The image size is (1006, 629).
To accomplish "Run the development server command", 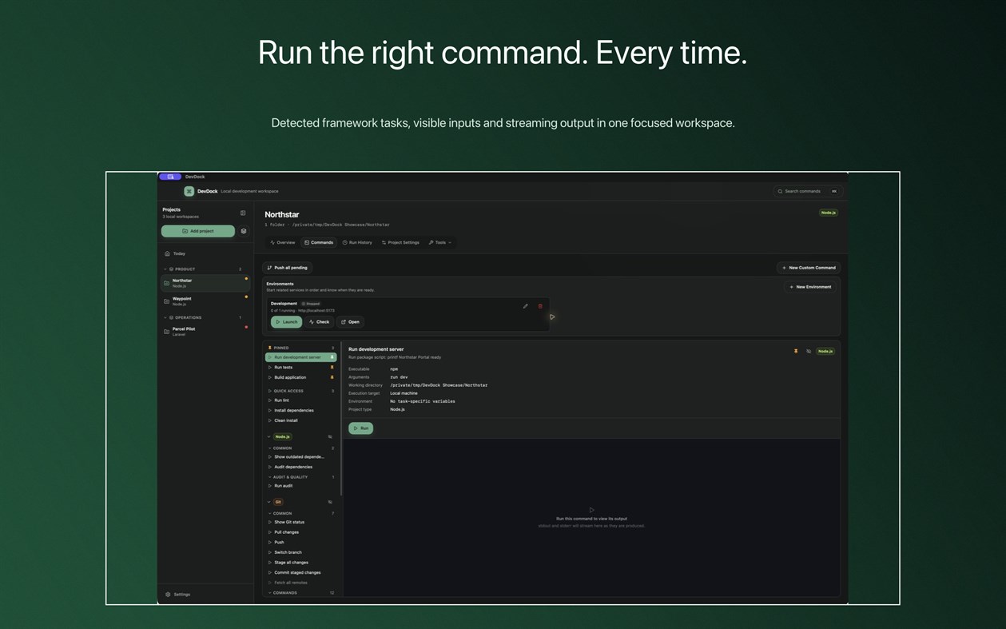I will (361, 428).
